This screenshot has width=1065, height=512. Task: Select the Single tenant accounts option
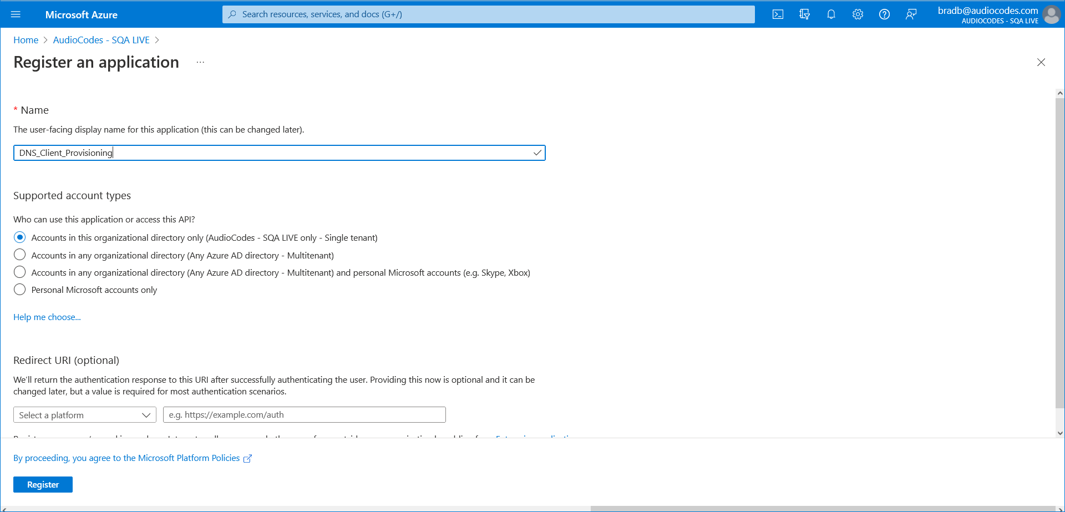coord(20,237)
